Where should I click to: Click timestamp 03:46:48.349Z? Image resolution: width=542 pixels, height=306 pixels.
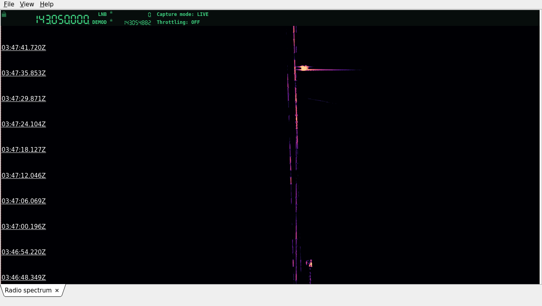click(x=24, y=277)
